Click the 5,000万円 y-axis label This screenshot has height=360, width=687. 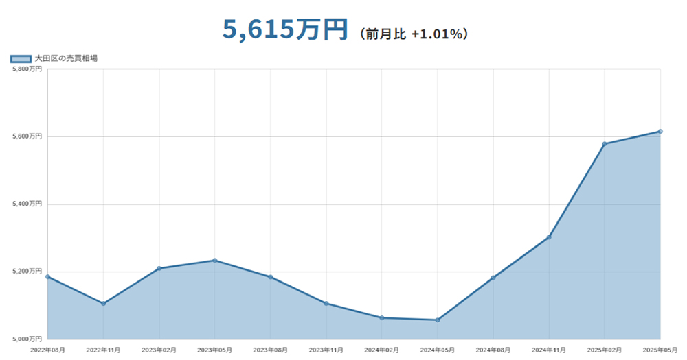[27, 339]
